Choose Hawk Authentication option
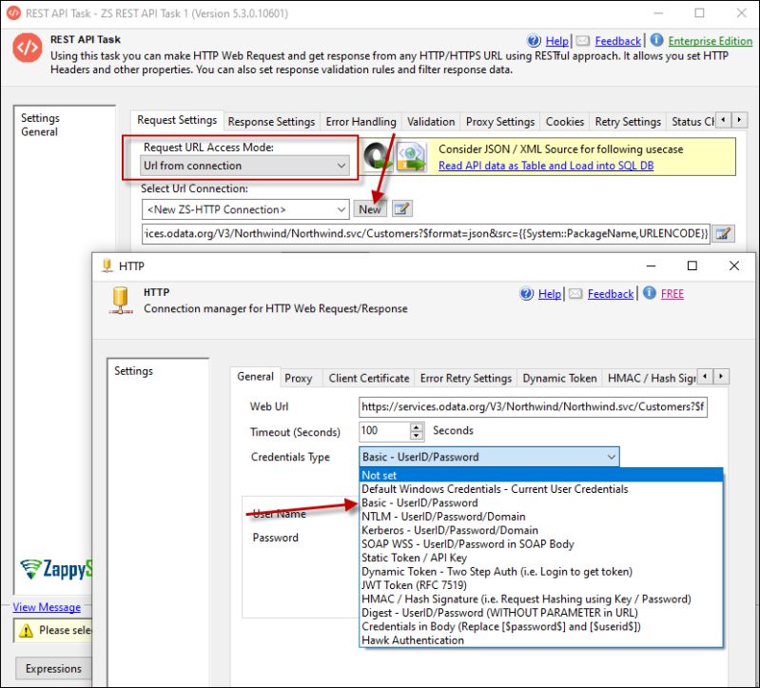 pyautogui.click(x=541, y=640)
